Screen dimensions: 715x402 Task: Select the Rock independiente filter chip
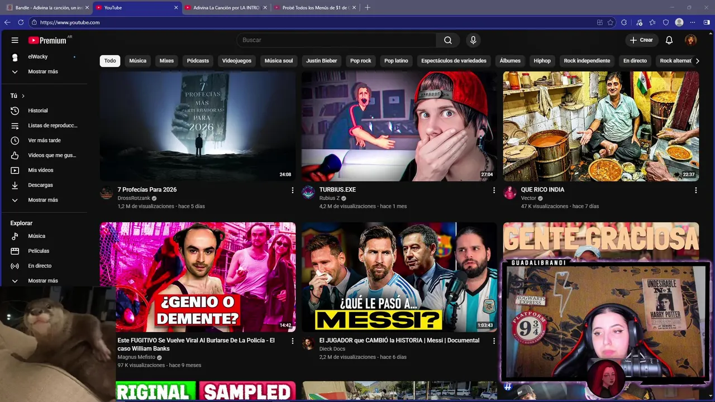tap(587, 61)
